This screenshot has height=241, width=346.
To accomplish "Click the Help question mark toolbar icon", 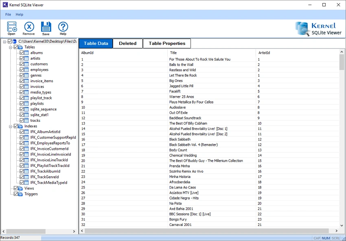I will click(63, 27).
